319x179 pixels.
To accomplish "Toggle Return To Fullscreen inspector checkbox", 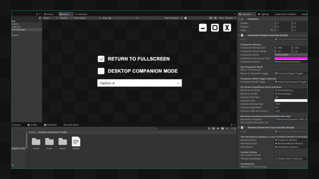I will (276, 70).
